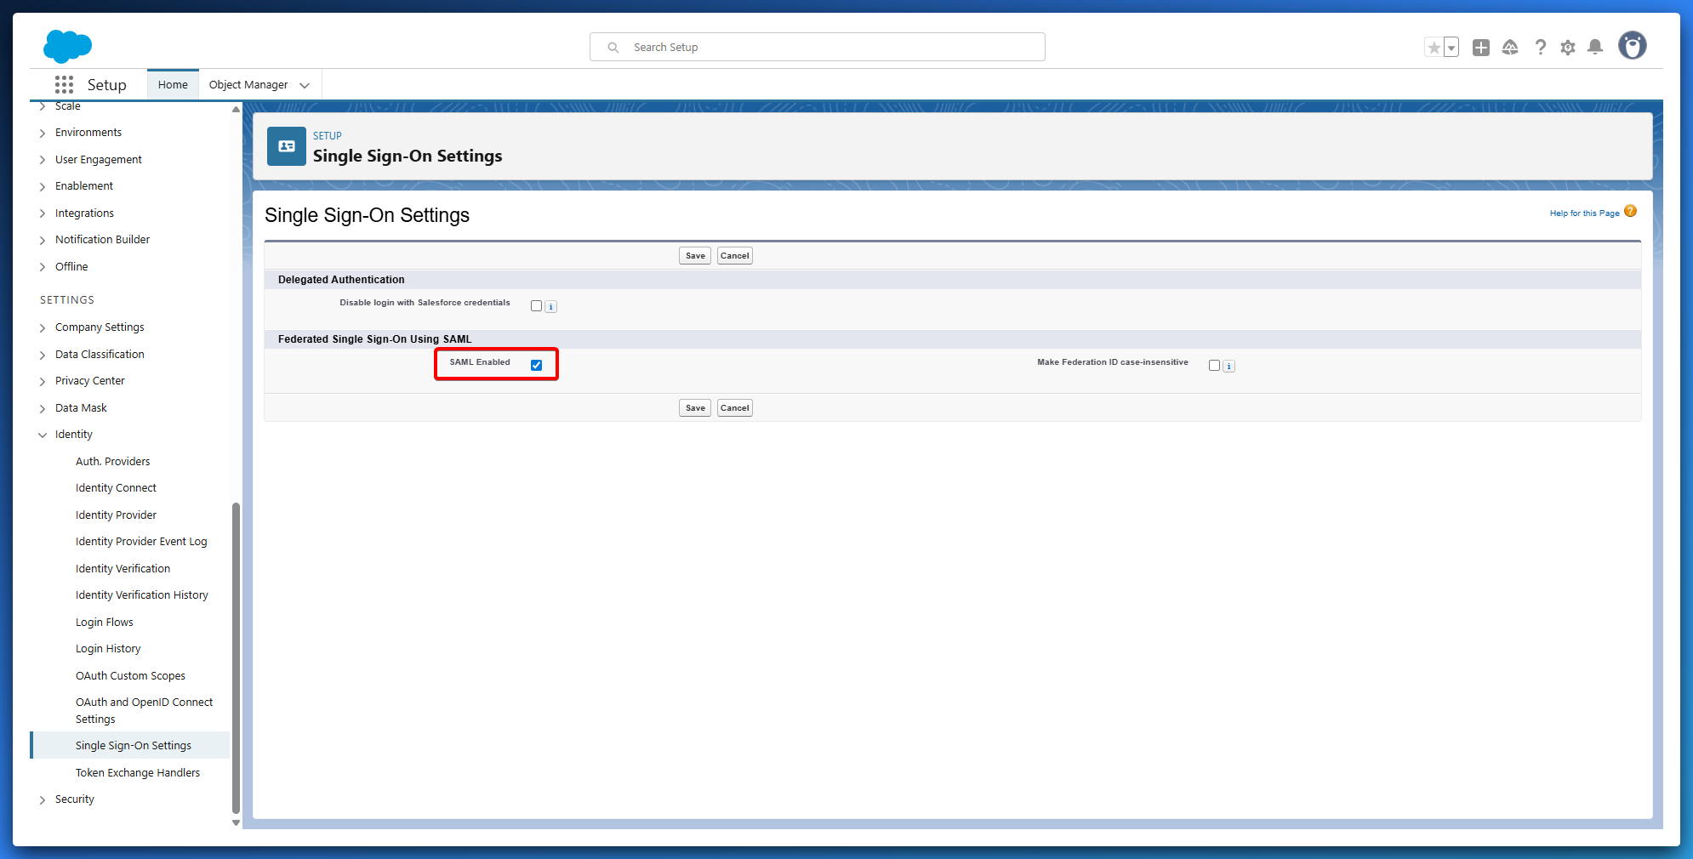1693x859 pixels.
Task: Expand the User Engagement section
Action: 43,160
